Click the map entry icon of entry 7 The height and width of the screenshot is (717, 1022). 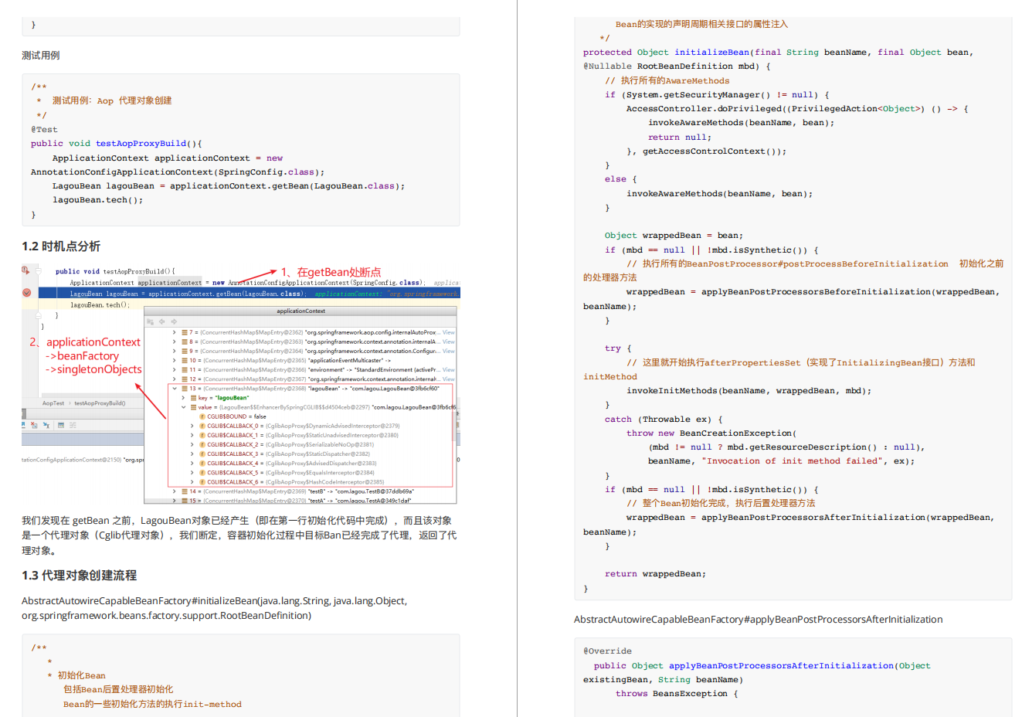tap(185, 332)
